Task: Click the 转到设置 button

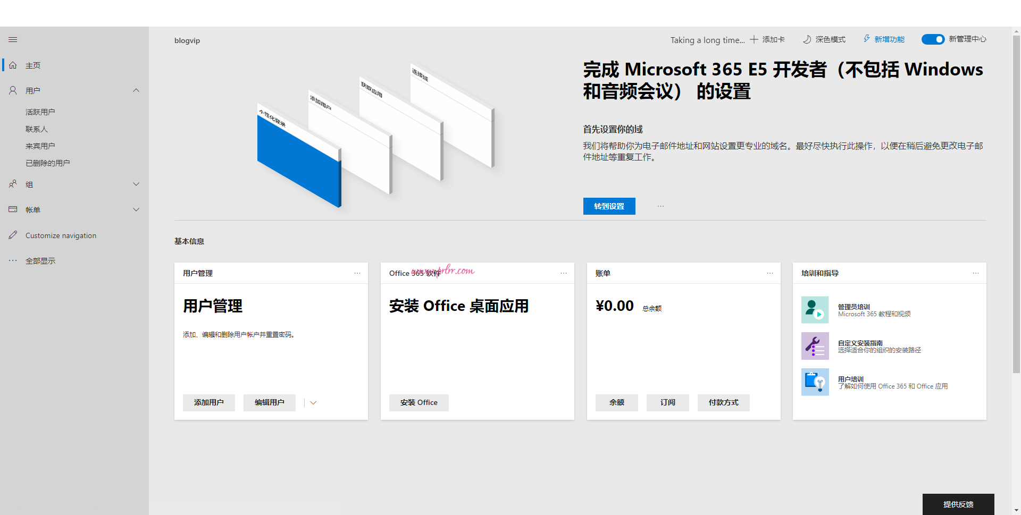Action: pos(609,206)
